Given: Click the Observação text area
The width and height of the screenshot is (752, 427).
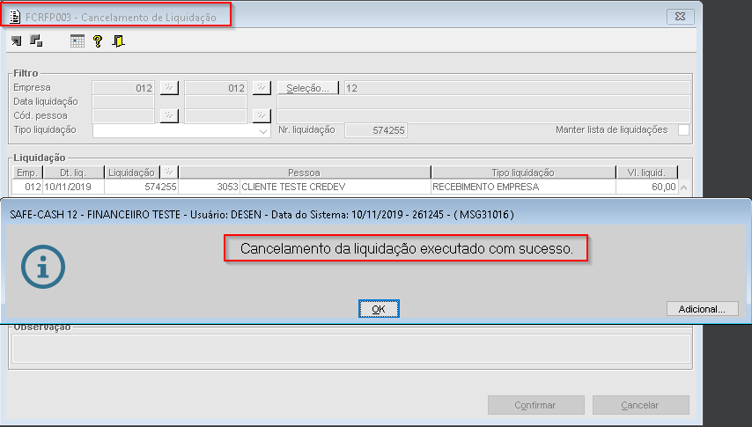Looking at the screenshot, I should [x=350, y=349].
